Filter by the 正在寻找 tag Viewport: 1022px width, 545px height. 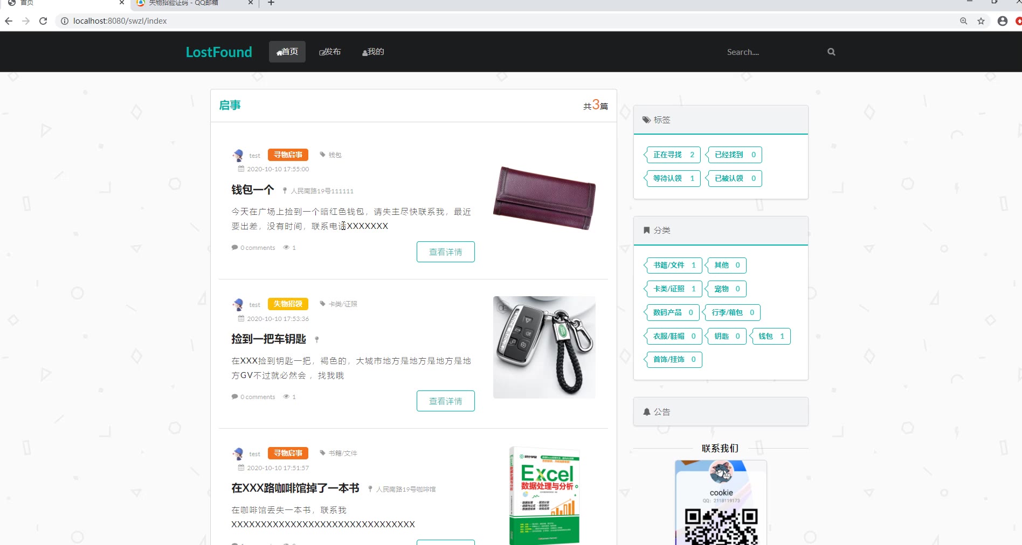pyautogui.click(x=673, y=155)
